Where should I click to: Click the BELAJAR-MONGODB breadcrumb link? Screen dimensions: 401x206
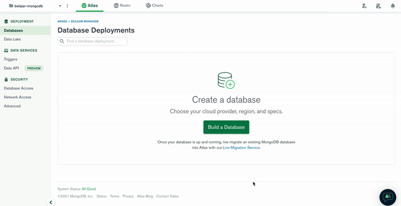click(x=85, y=21)
